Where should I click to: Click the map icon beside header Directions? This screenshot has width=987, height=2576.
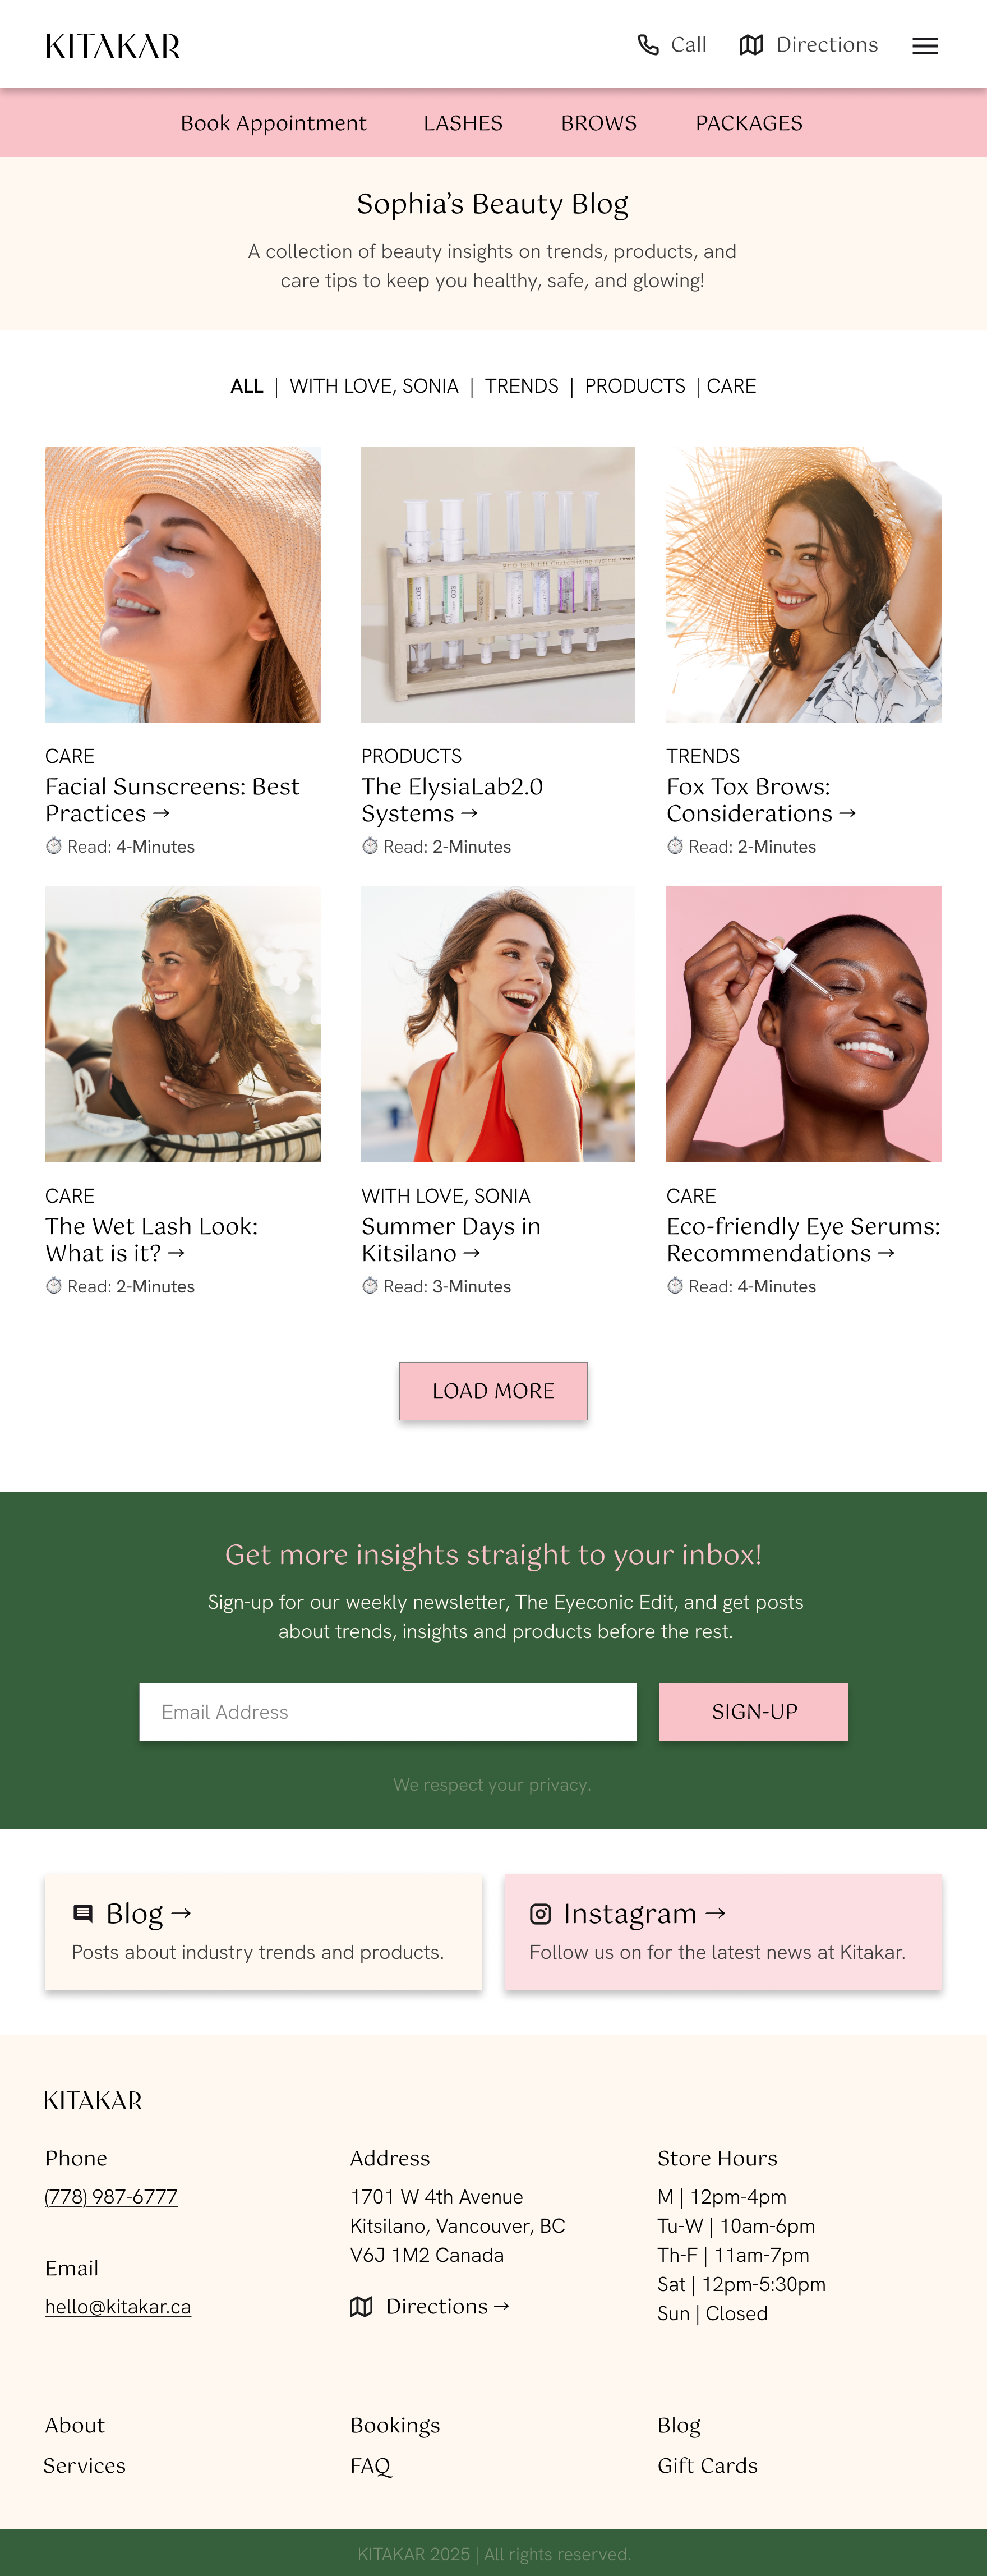point(751,45)
